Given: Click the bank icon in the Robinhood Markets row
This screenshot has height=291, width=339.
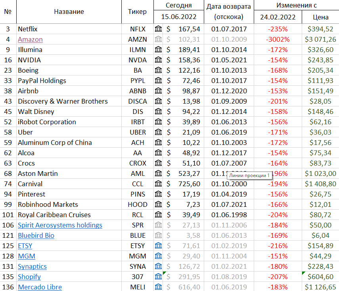Looking at the screenshot, I should 158,204.
